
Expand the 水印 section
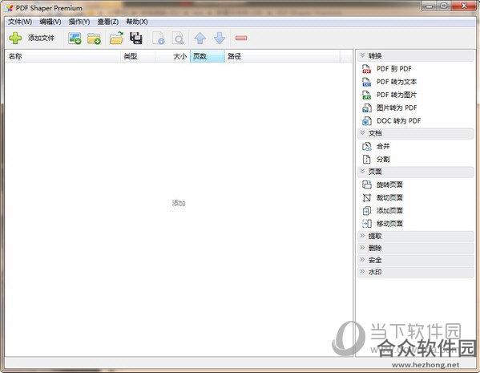pyautogui.click(x=416, y=272)
